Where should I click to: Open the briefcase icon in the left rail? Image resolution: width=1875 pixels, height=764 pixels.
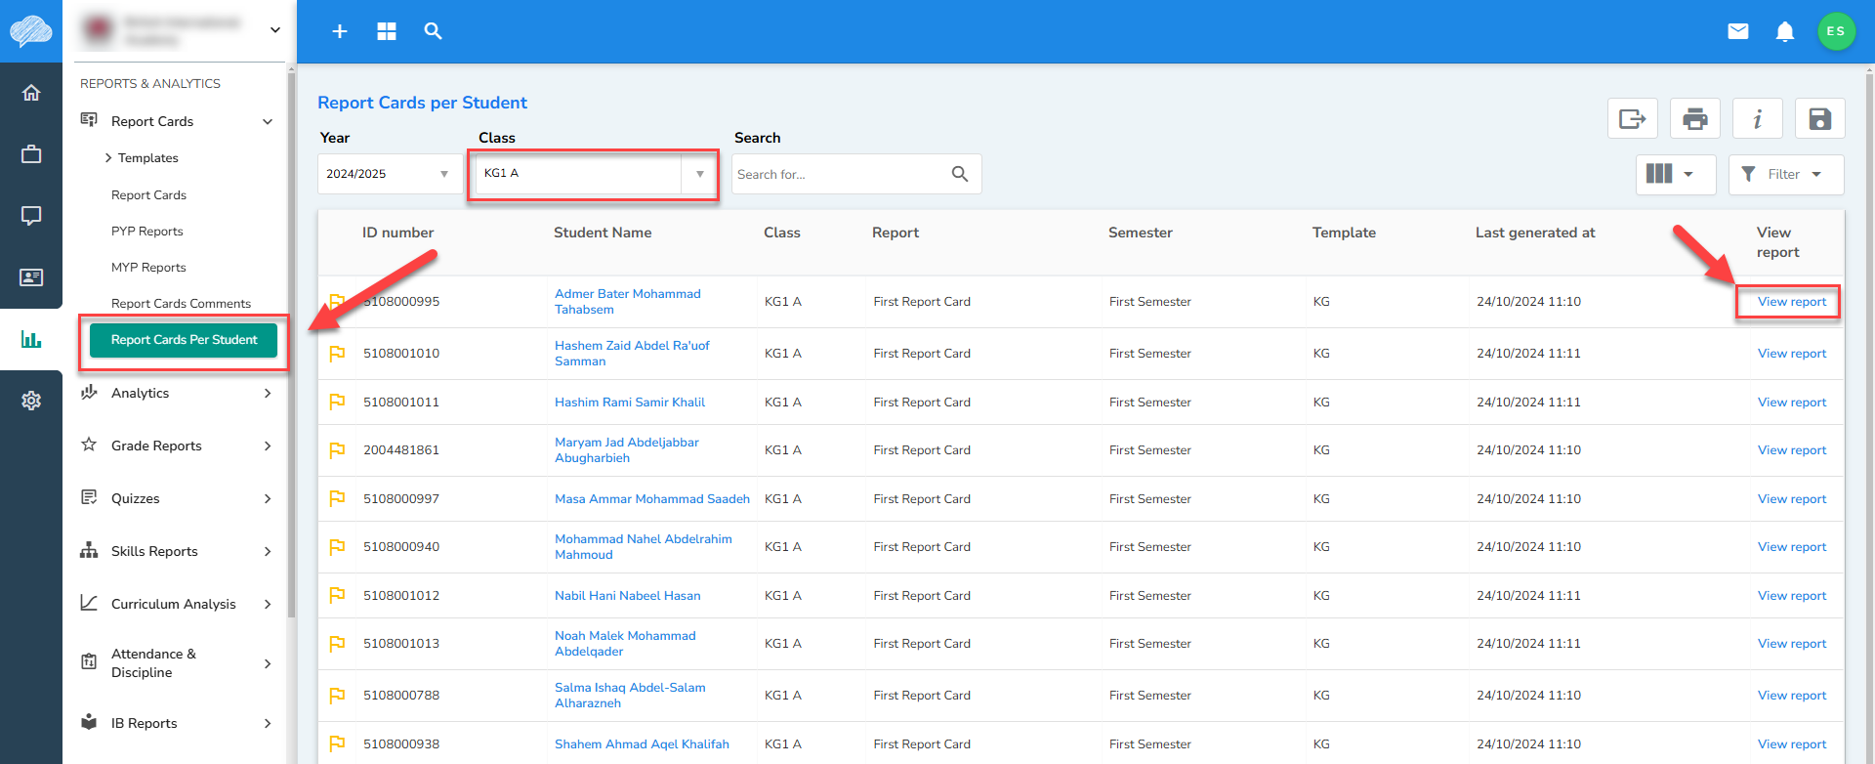[x=31, y=154]
